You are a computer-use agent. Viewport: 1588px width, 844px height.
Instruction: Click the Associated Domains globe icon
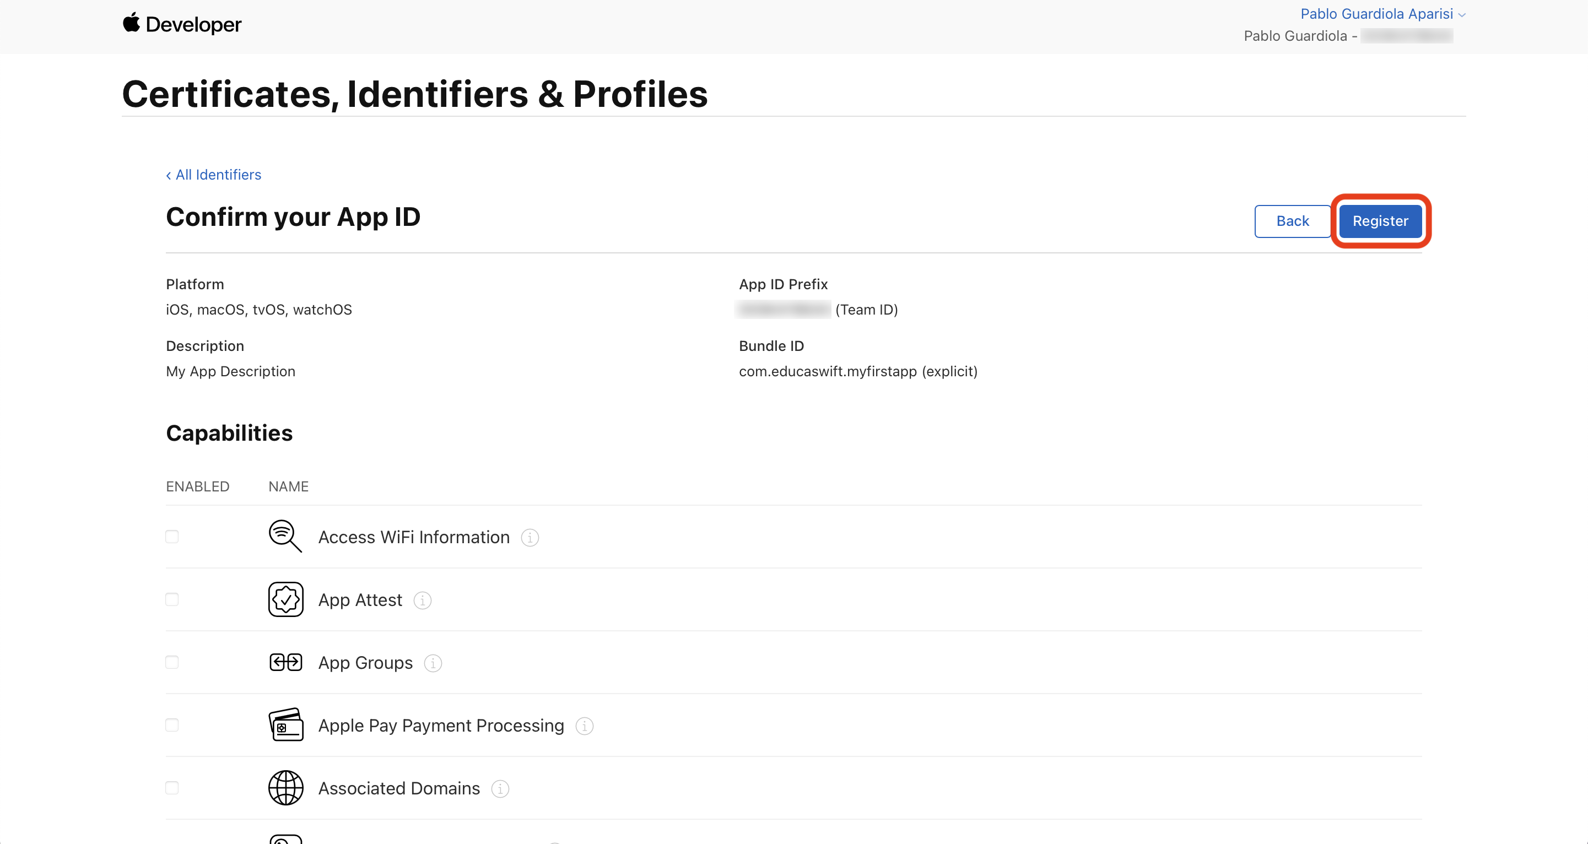(x=285, y=788)
